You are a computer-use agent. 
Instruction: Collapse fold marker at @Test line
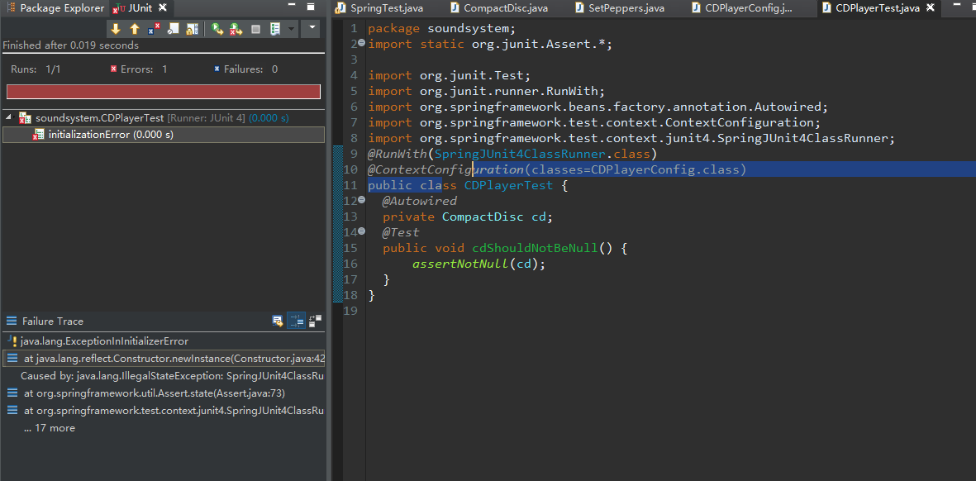pyautogui.click(x=362, y=231)
